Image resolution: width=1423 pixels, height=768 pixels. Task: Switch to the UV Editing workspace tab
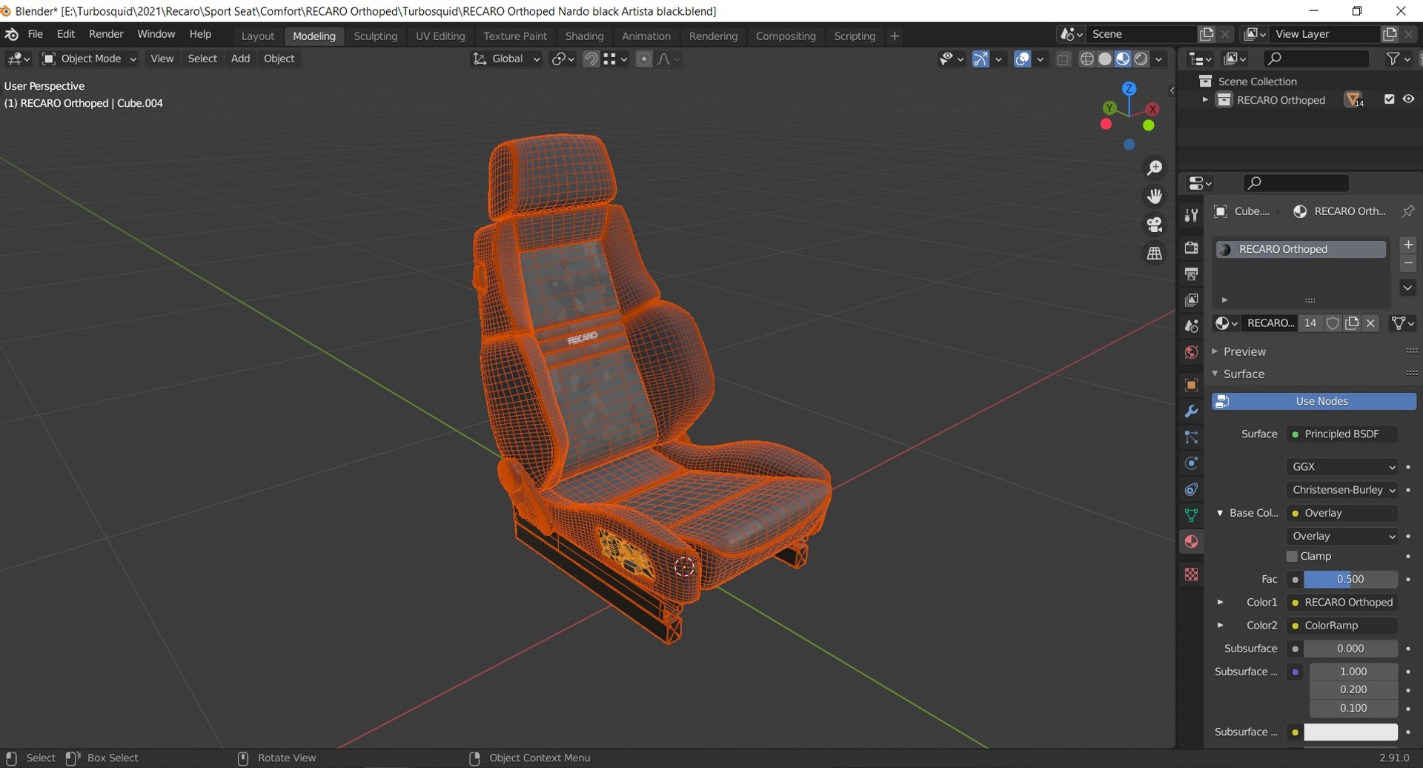[440, 36]
